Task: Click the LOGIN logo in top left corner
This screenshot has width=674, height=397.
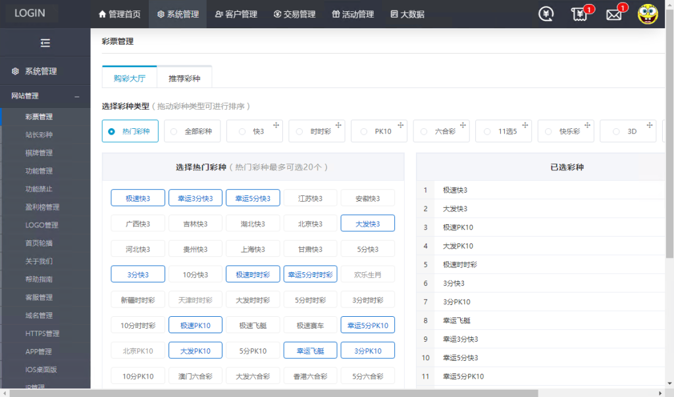Action: coord(30,13)
